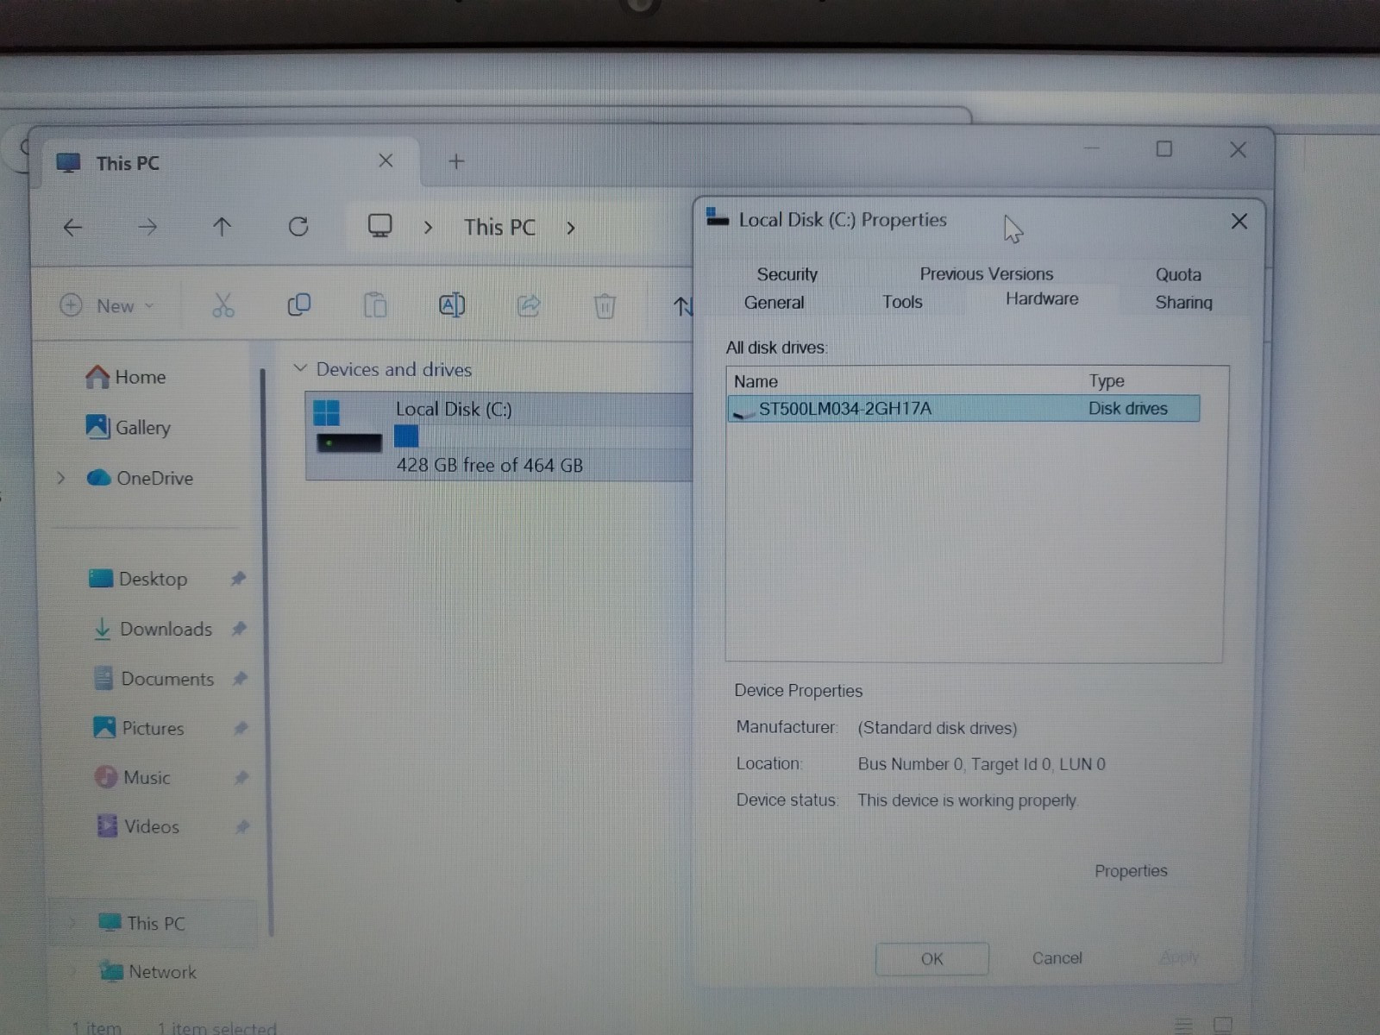Click chevron before This PC breadcrumb
The width and height of the screenshot is (1380, 1035).
point(429,228)
